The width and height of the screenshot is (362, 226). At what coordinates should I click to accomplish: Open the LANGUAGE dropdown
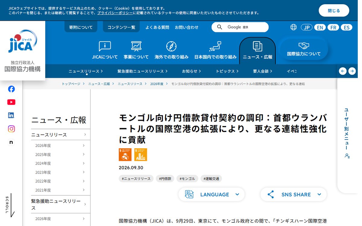click(x=211, y=194)
